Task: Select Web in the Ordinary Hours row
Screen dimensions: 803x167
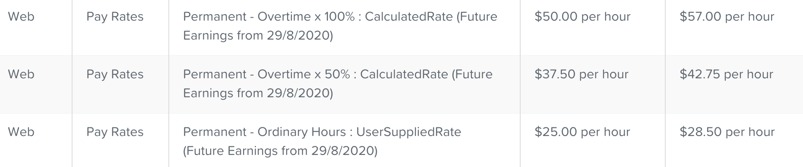Action: [21, 132]
